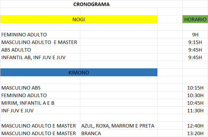Select the ABS ADULTO cell
The image size is (208, 137).
16,50
